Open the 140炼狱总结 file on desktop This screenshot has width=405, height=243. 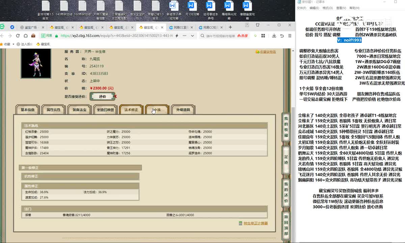point(64,10)
